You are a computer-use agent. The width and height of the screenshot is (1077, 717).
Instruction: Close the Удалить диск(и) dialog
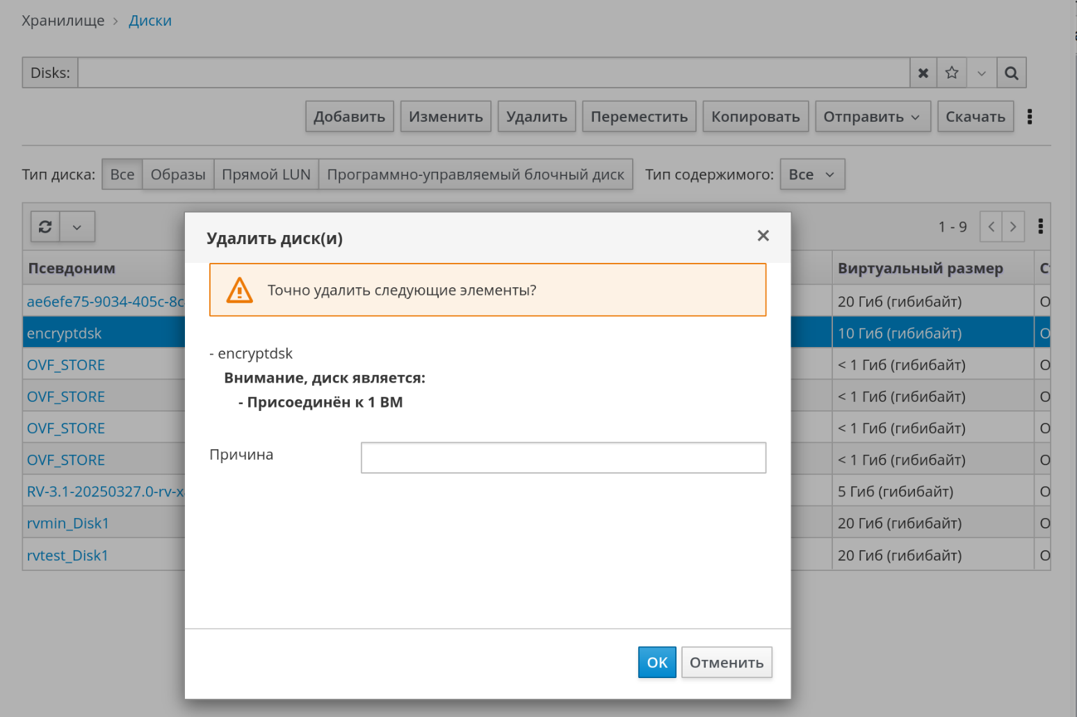click(x=763, y=236)
